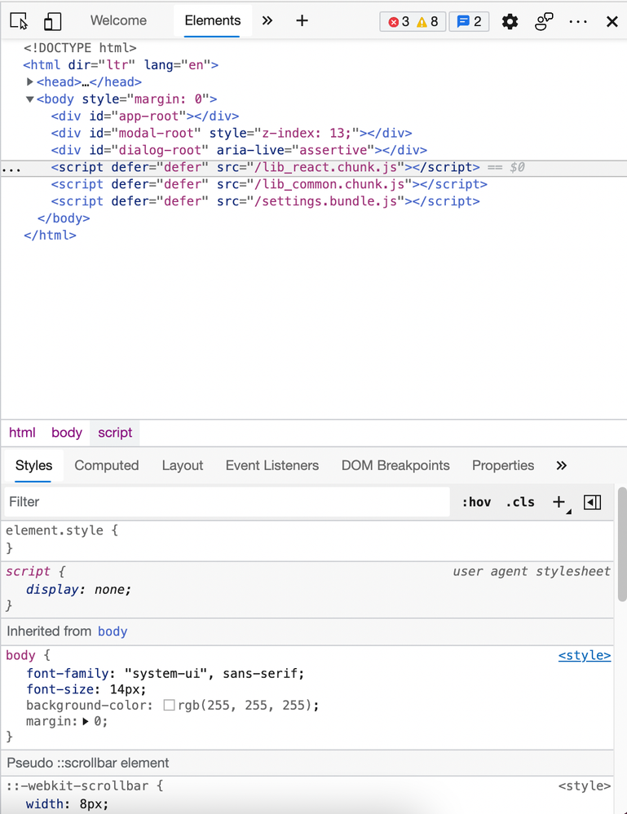Toggle the computed styles sidebar icon

(x=592, y=503)
